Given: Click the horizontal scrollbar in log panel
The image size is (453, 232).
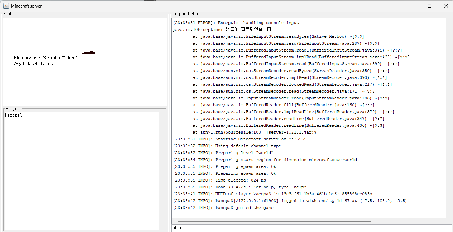Looking at the screenshot, I should pyautogui.click(x=274, y=221).
